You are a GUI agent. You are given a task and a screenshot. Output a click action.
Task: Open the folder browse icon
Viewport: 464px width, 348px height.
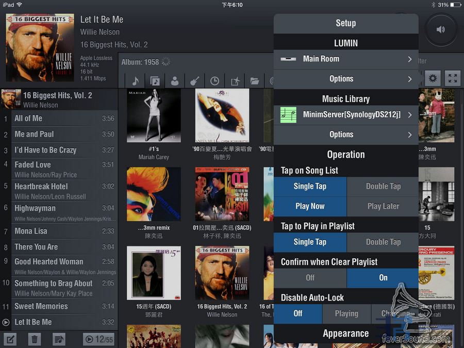tap(254, 80)
